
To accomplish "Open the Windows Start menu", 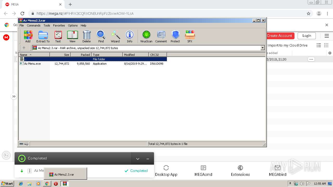I will coord(7,183).
